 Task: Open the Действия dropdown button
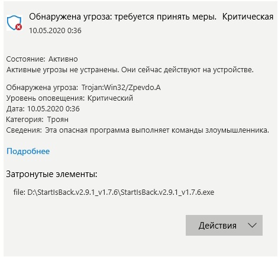224,225
